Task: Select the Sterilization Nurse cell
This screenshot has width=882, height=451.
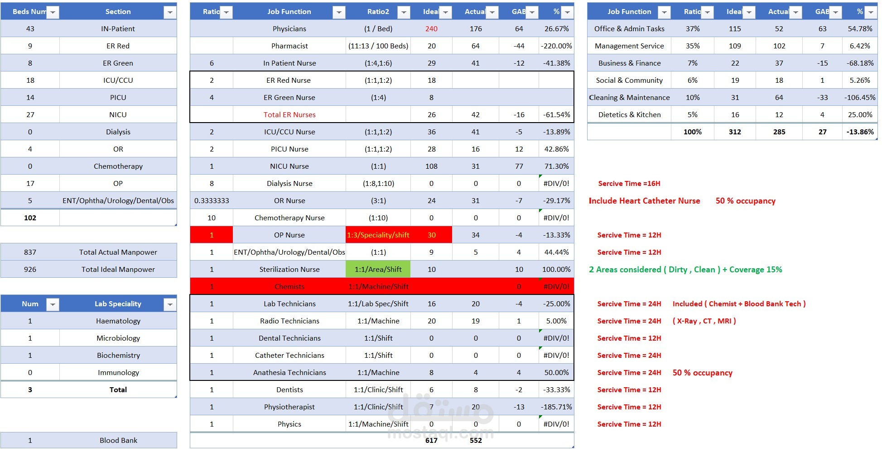Action: [x=289, y=269]
